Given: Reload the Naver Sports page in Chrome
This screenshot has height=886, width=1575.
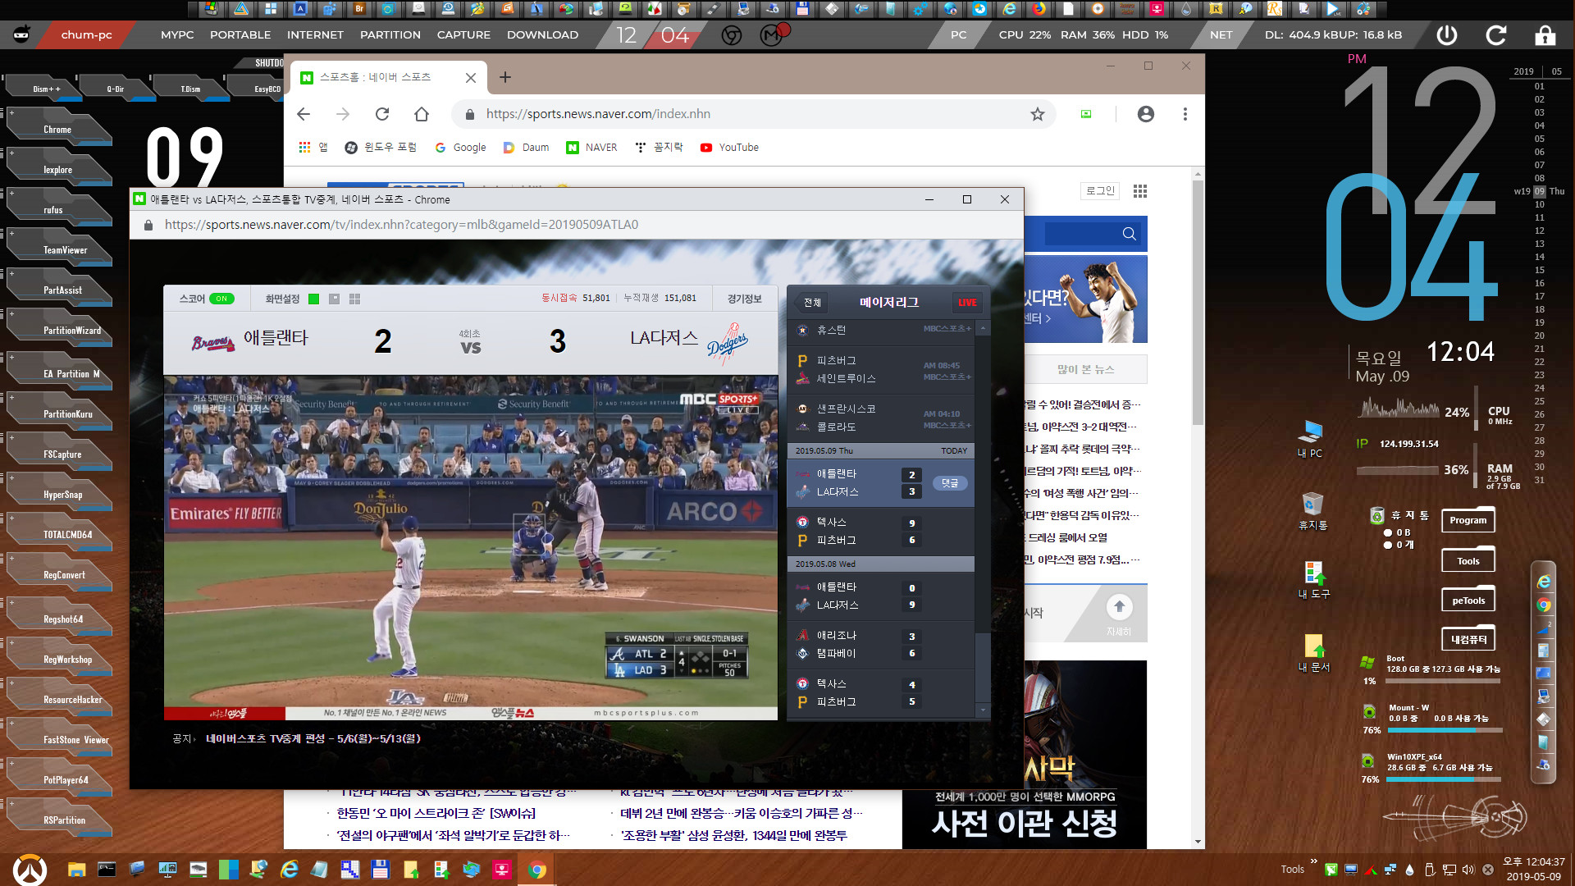Looking at the screenshot, I should click(382, 114).
